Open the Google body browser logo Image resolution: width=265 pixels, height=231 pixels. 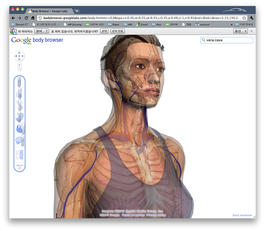[x=37, y=40]
